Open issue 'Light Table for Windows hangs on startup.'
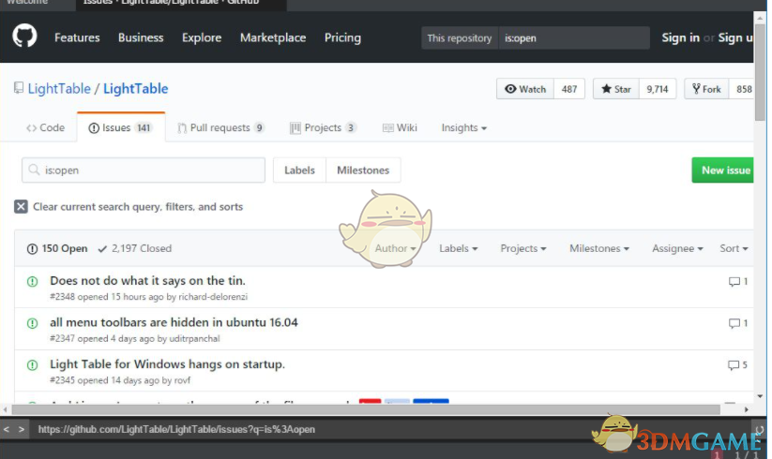Screen dimensions: 772x459 (x=167, y=364)
